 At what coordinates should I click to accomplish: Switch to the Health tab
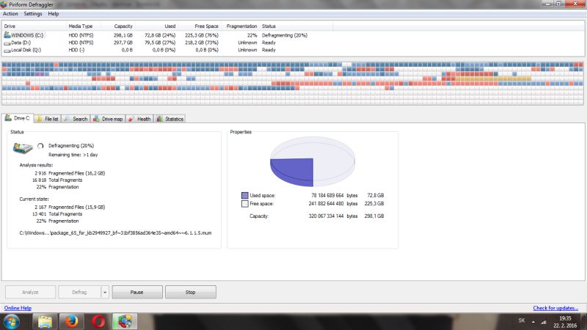(x=139, y=119)
